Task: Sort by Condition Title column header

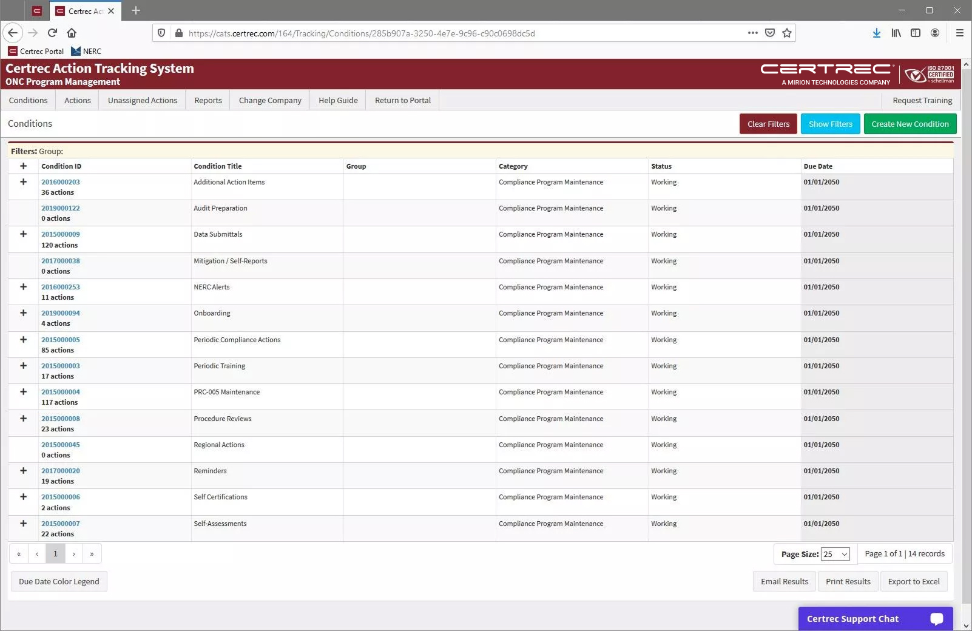Action: pyautogui.click(x=218, y=166)
